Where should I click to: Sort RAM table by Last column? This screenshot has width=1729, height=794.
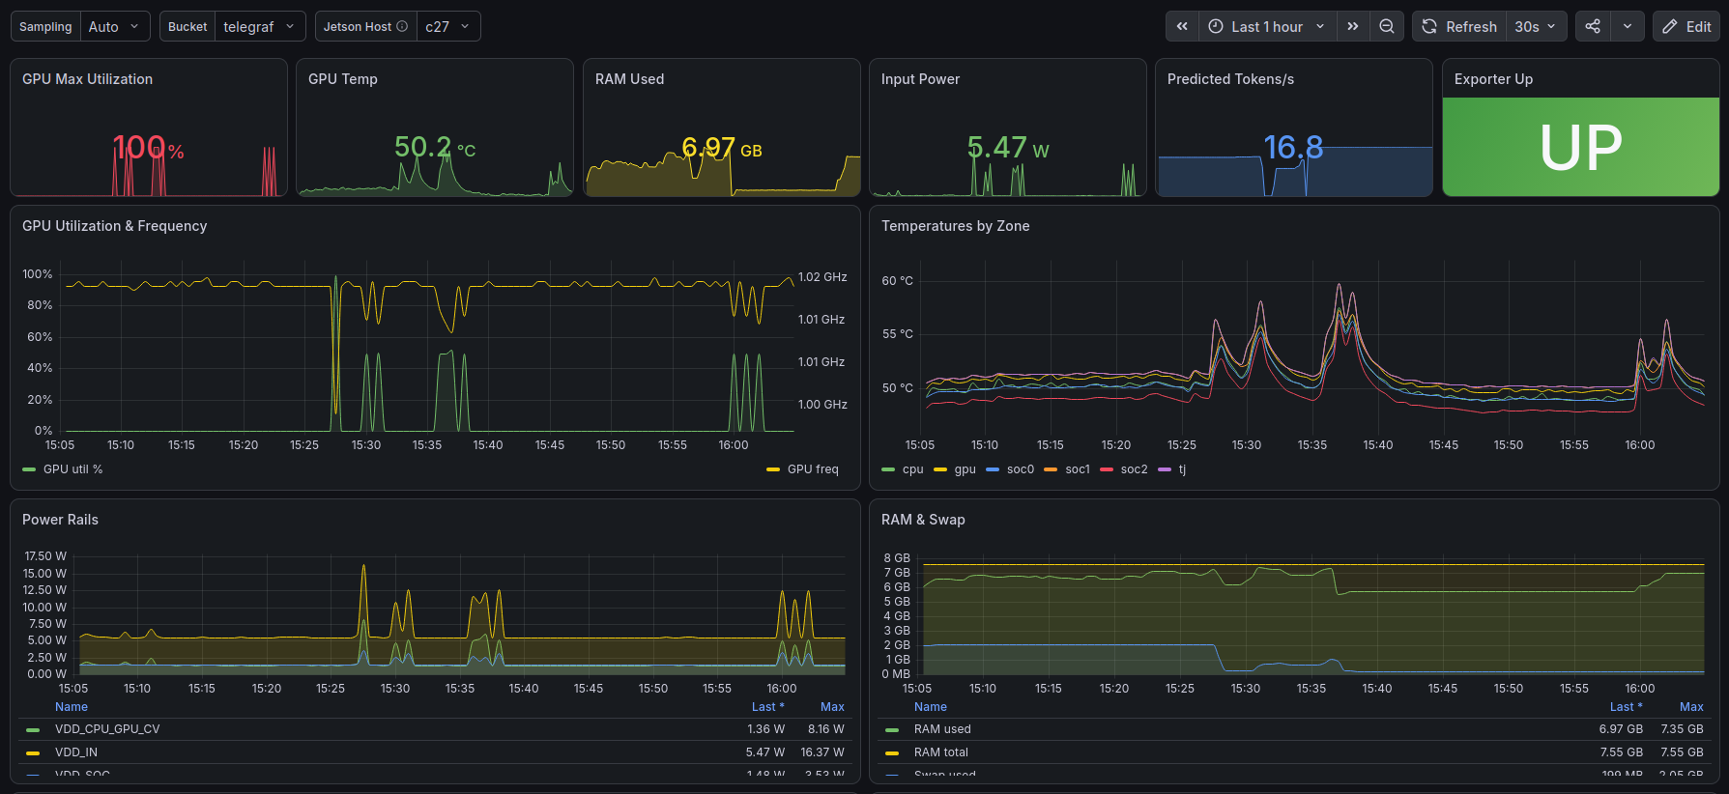(1626, 707)
